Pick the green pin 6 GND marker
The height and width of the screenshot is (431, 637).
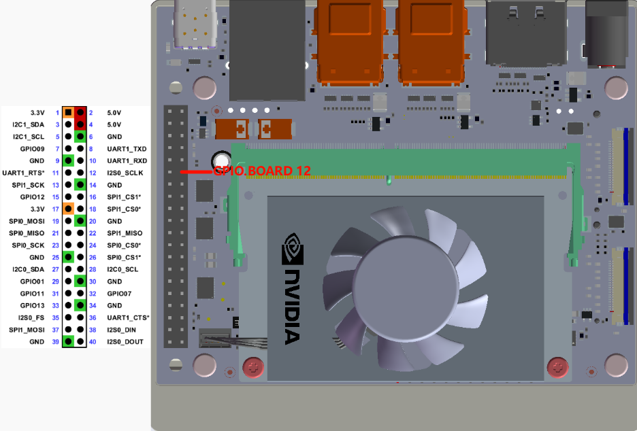[80, 137]
